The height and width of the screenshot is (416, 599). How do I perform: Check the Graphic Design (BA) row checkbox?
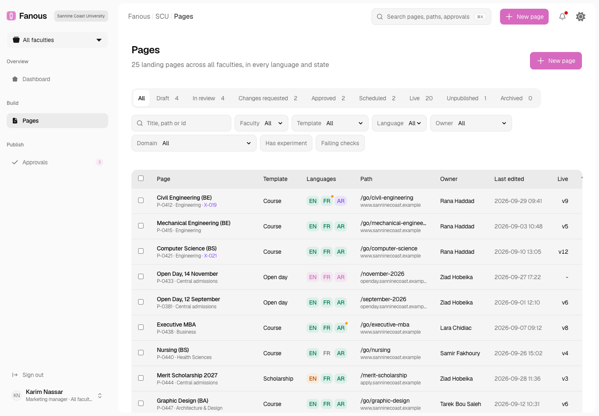tap(141, 404)
